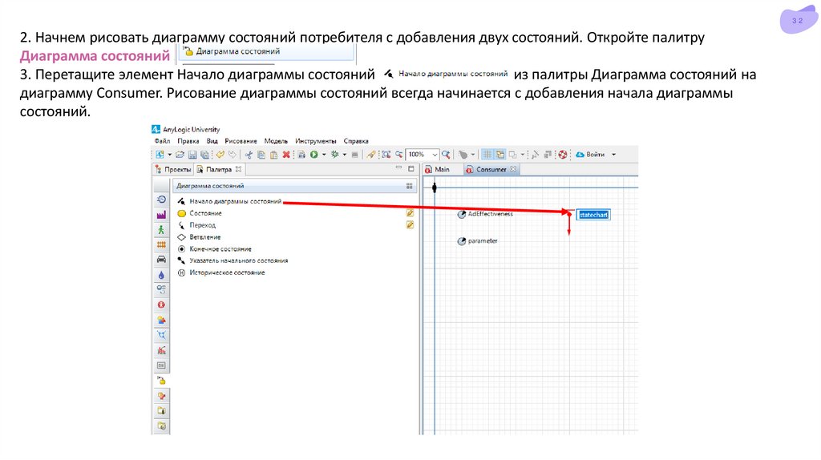Viewport: 821px width, 460px height.
Task: Click the New model toolbar icon
Action: (x=160, y=155)
